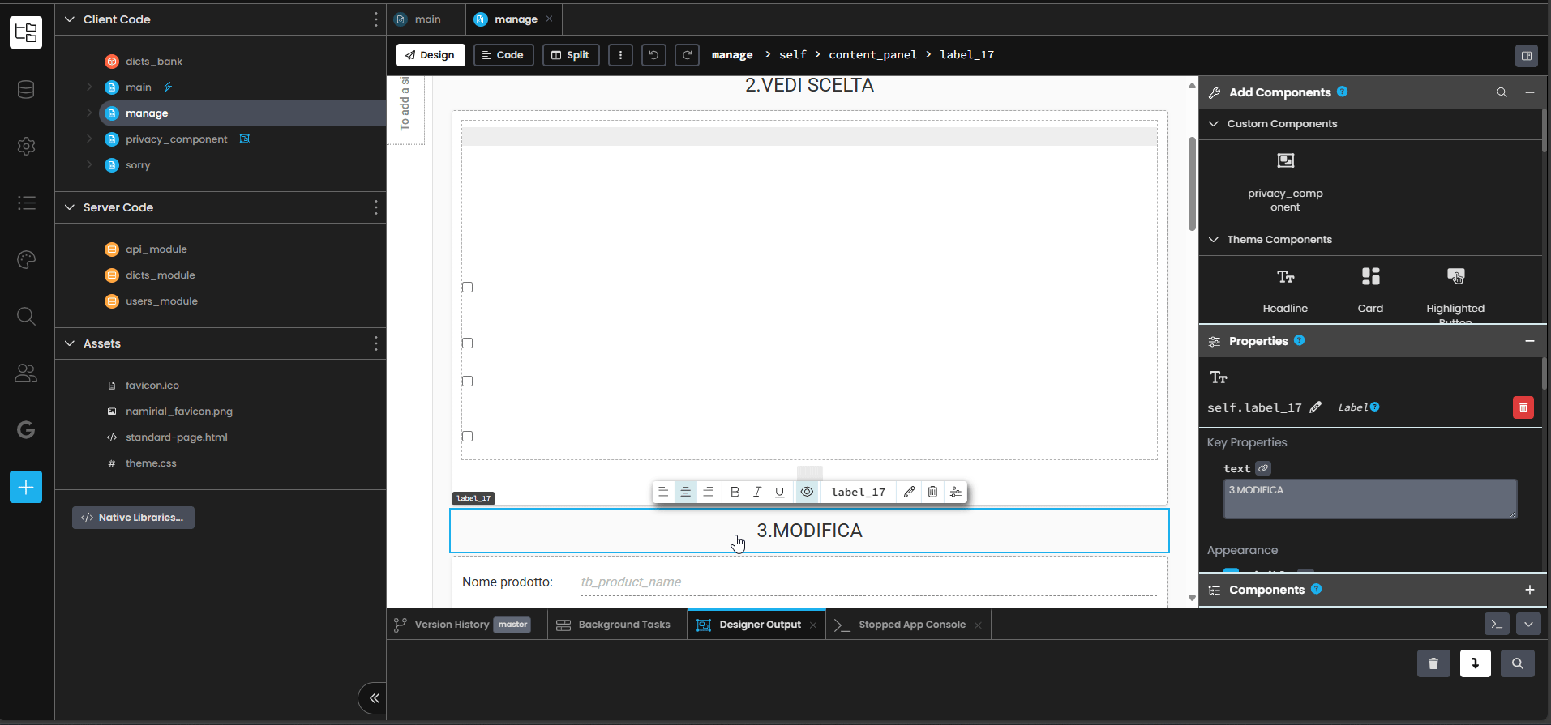
Task: Click the Native Libraries button
Action: click(133, 518)
